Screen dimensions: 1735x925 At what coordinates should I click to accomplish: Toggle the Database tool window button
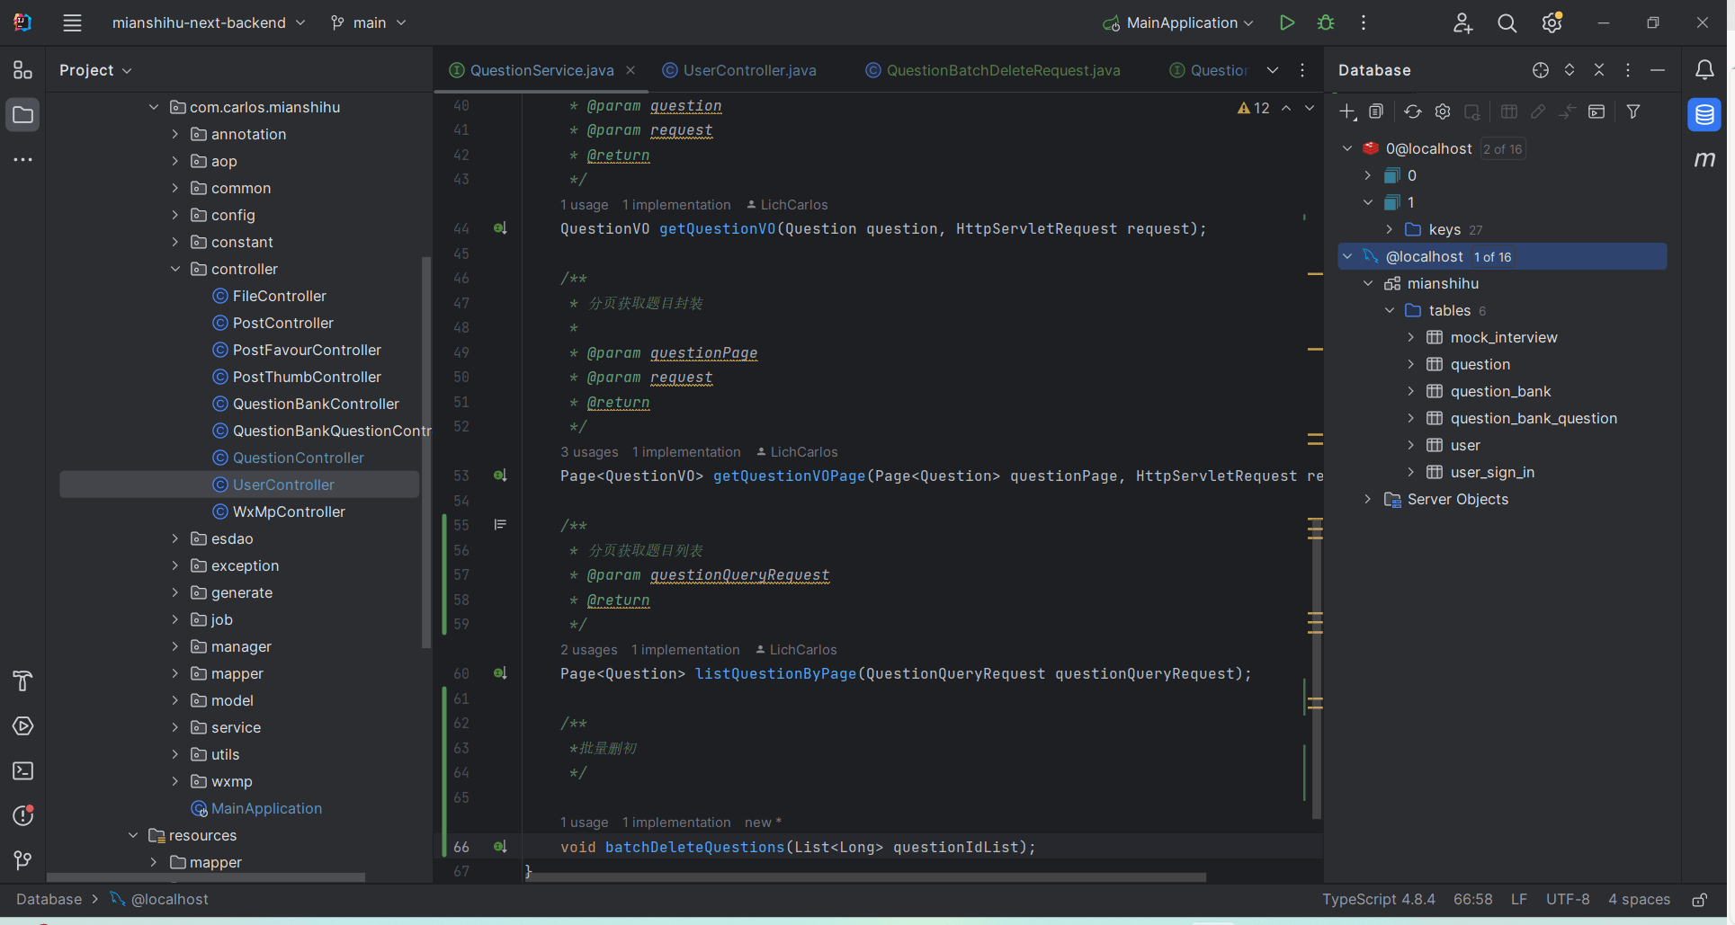[x=1704, y=115]
